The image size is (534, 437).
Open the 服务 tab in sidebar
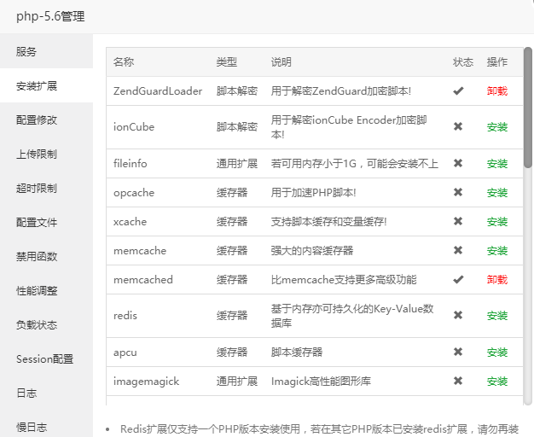pyautogui.click(x=26, y=52)
